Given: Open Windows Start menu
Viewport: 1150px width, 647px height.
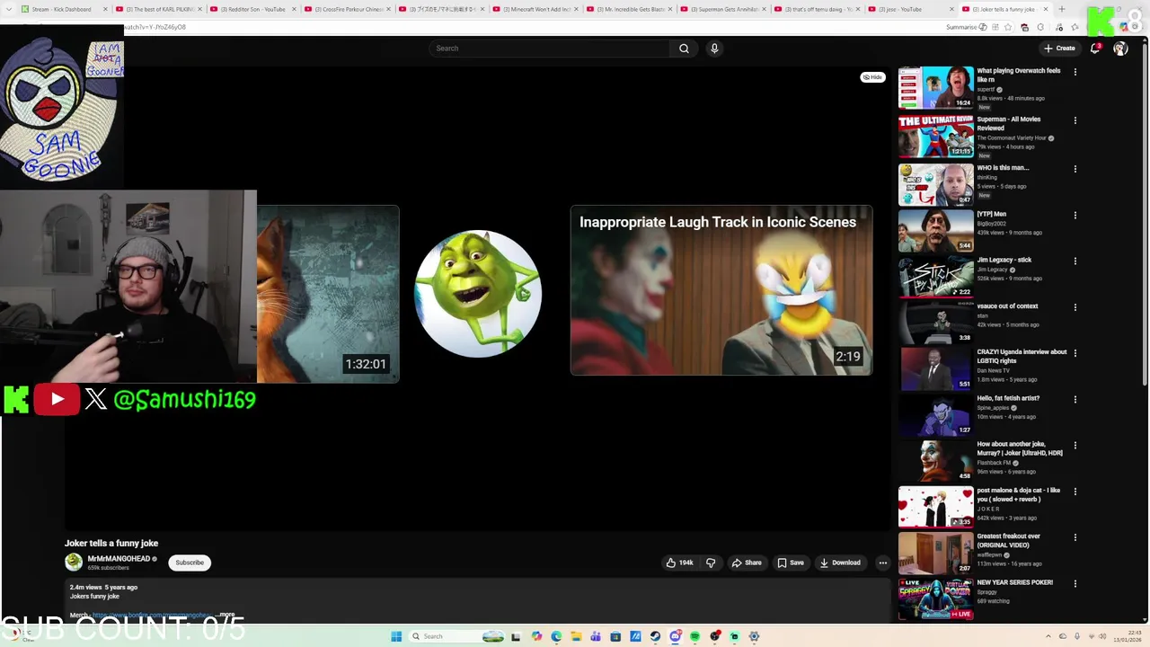Looking at the screenshot, I should click(396, 636).
